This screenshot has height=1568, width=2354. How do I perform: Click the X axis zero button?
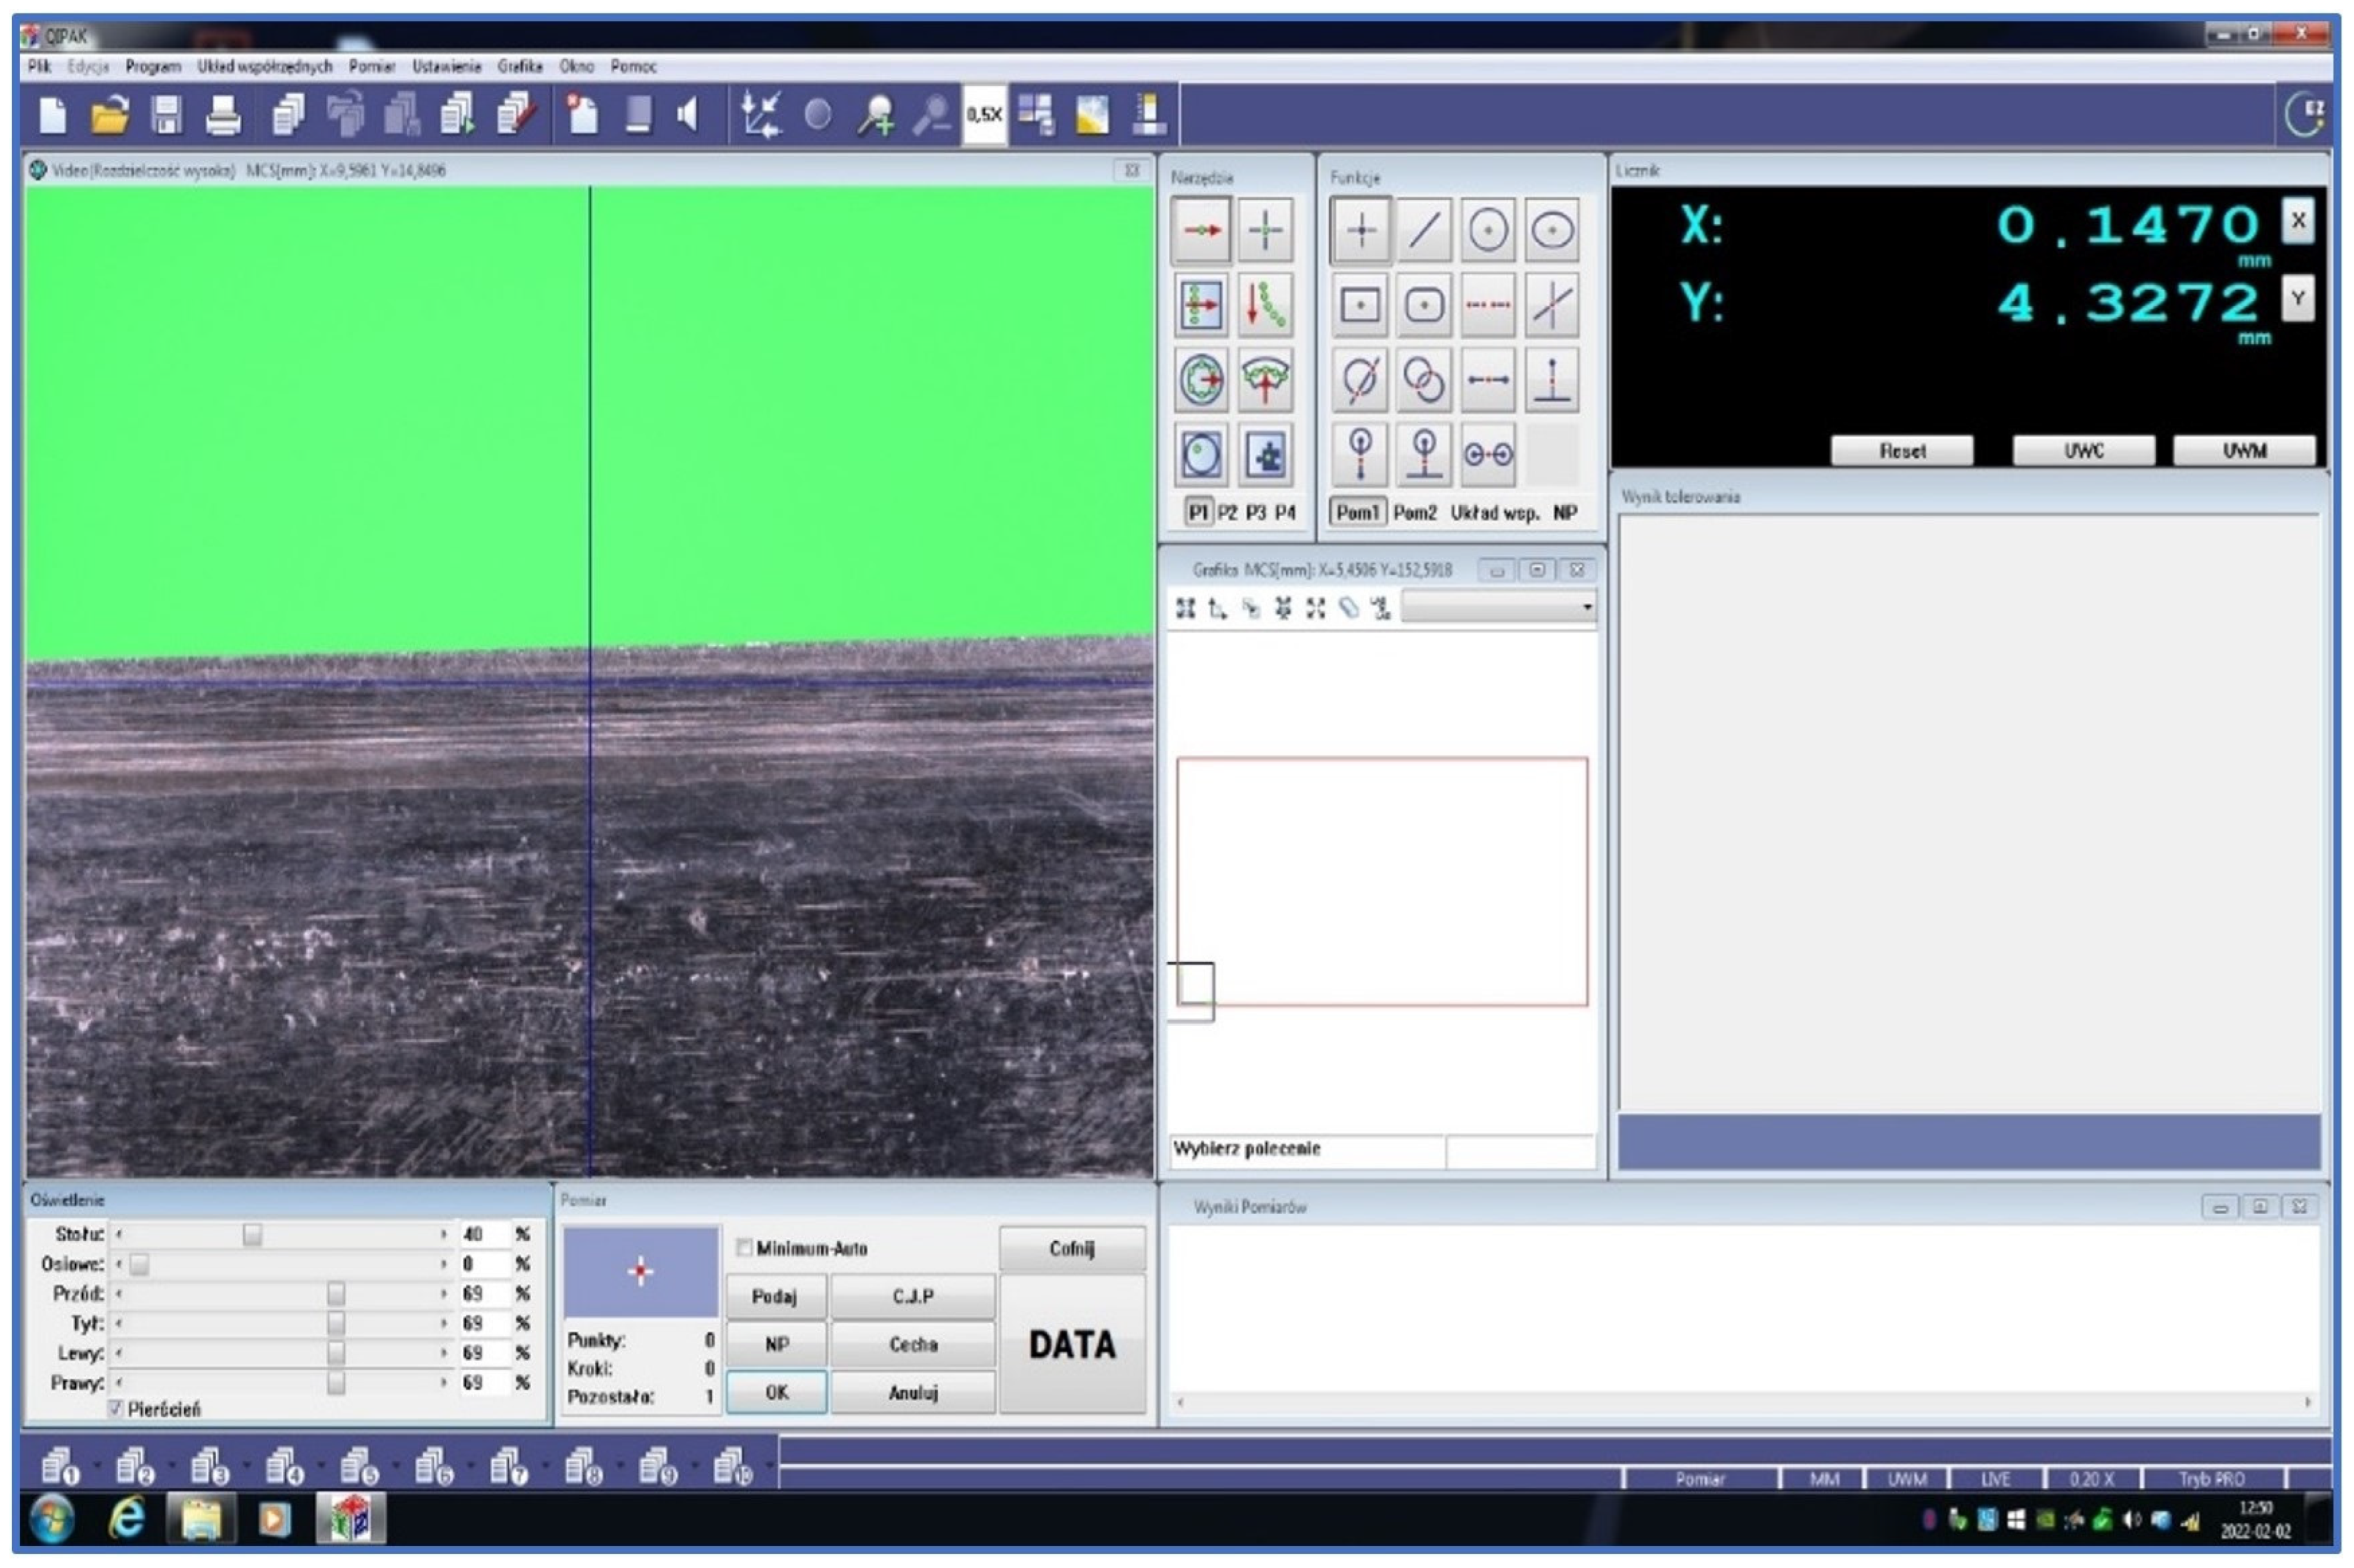[2297, 221]
